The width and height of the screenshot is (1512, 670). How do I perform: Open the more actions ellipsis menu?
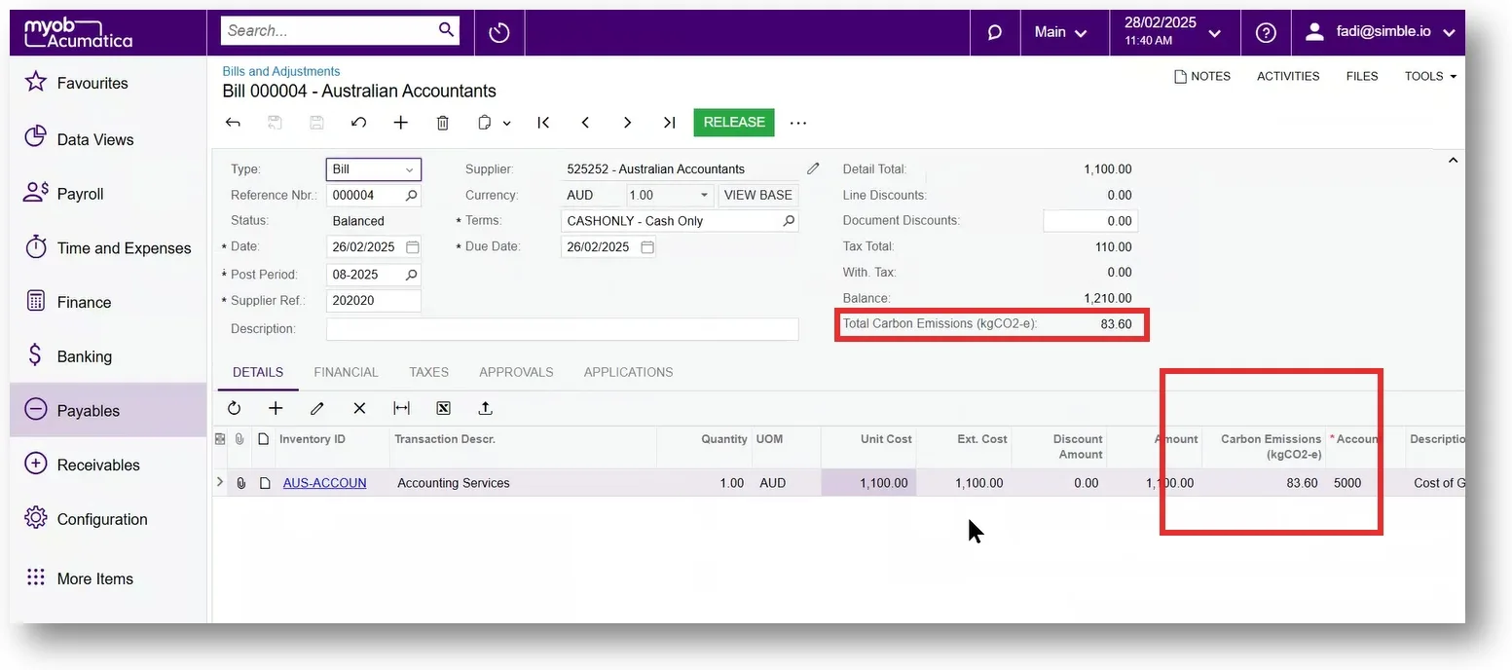click(798, 123)
